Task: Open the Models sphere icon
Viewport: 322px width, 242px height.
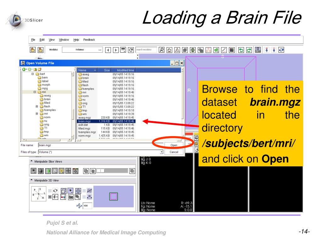Action: 193,50
